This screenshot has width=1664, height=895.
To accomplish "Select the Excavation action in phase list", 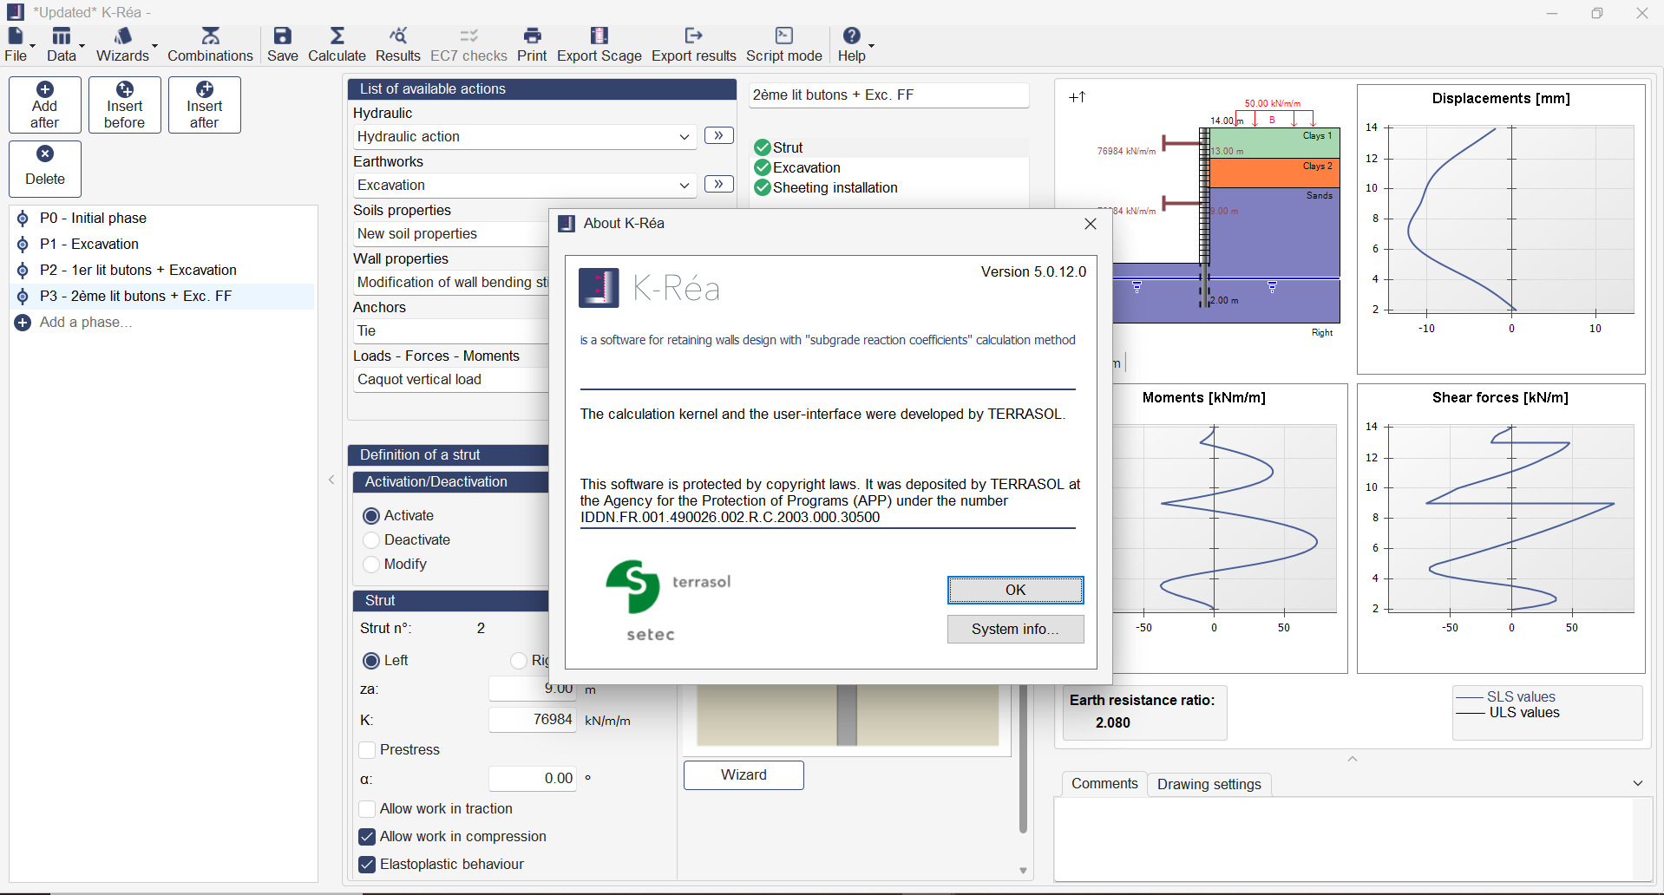I will [x=806, y=167].
